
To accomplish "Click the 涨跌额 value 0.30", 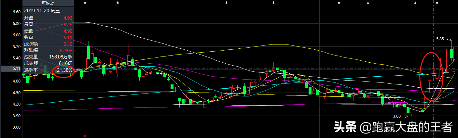I will (68, 44).
